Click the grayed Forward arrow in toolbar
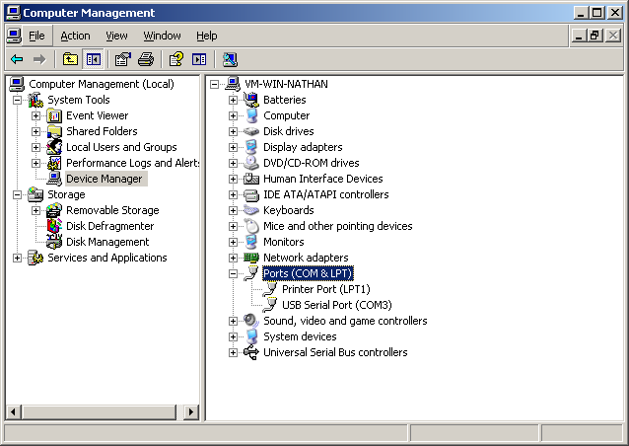Screen dimensions: 629x446 (x=39, y=59)
